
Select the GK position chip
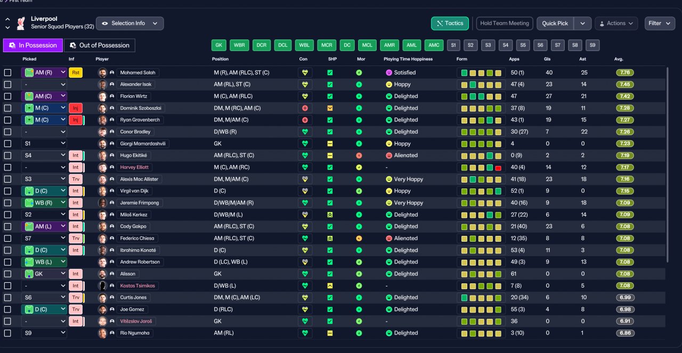point(219,45)
